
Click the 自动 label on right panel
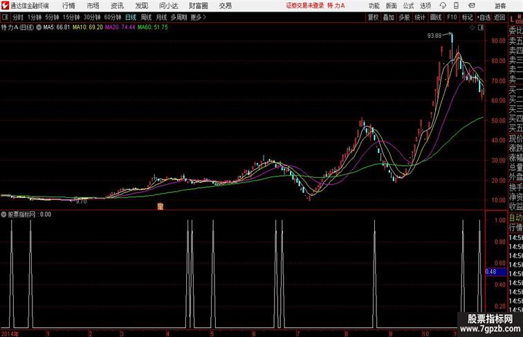tap(515, 217)
